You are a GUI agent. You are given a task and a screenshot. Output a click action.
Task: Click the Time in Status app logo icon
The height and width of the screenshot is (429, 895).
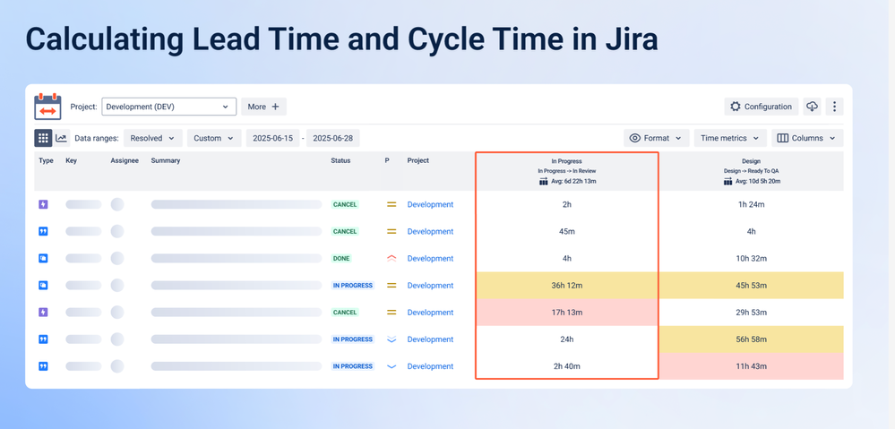pyautogui.click(x=47, y=107)
